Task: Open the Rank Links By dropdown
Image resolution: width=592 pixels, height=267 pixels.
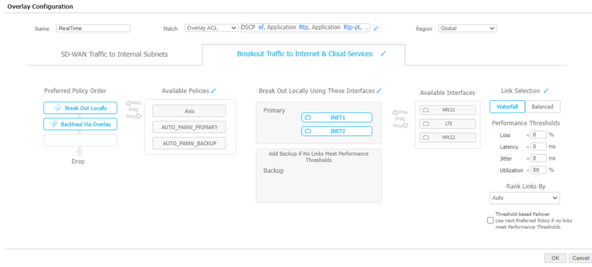Action: pyautogui.click(x=525, y=198)
